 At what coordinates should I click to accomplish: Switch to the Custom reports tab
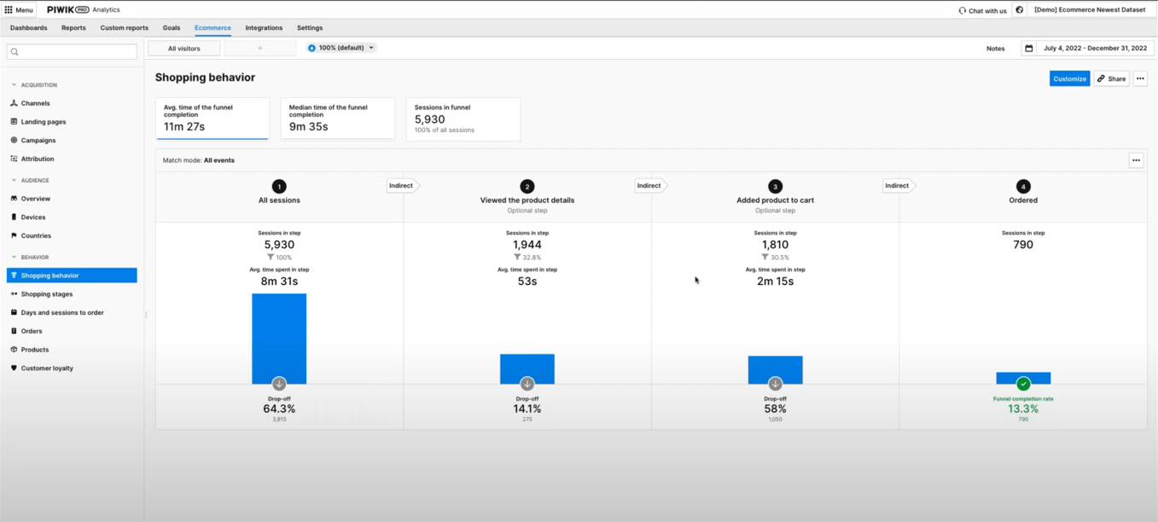pyautogui.click(x=124, y=28)
